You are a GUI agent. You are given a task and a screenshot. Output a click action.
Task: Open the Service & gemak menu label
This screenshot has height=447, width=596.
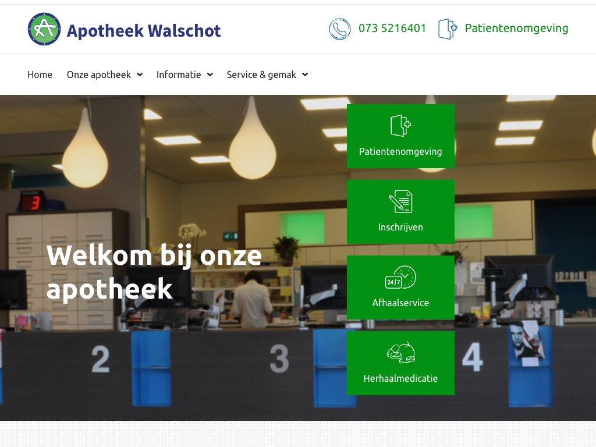coord(261,74)
